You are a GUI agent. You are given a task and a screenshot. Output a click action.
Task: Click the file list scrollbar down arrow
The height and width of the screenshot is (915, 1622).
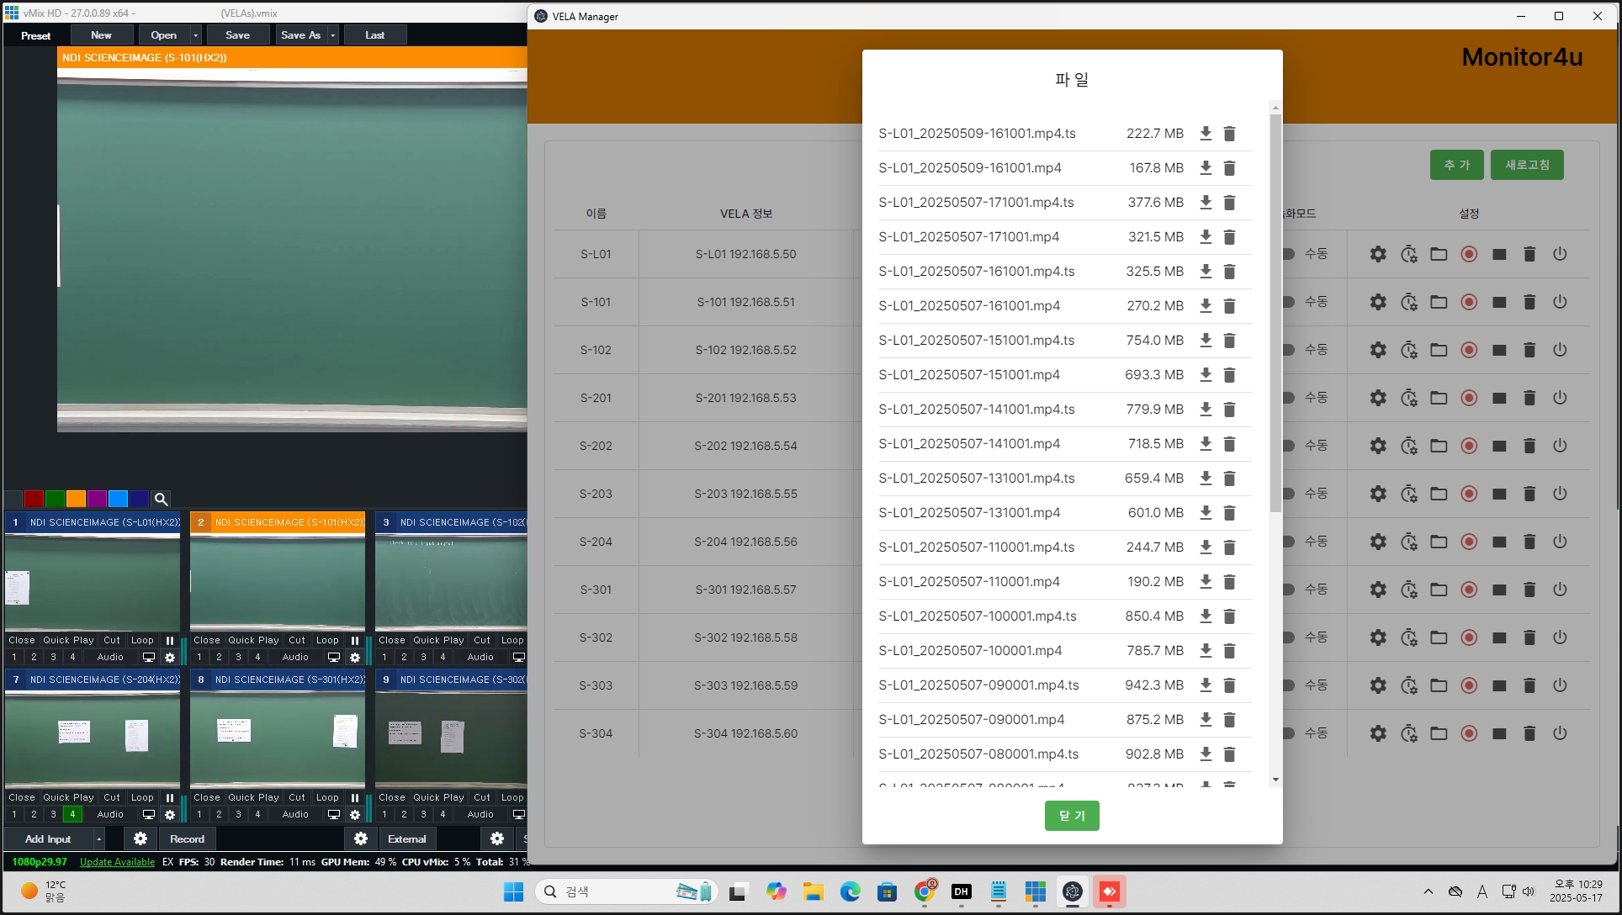1275,780
